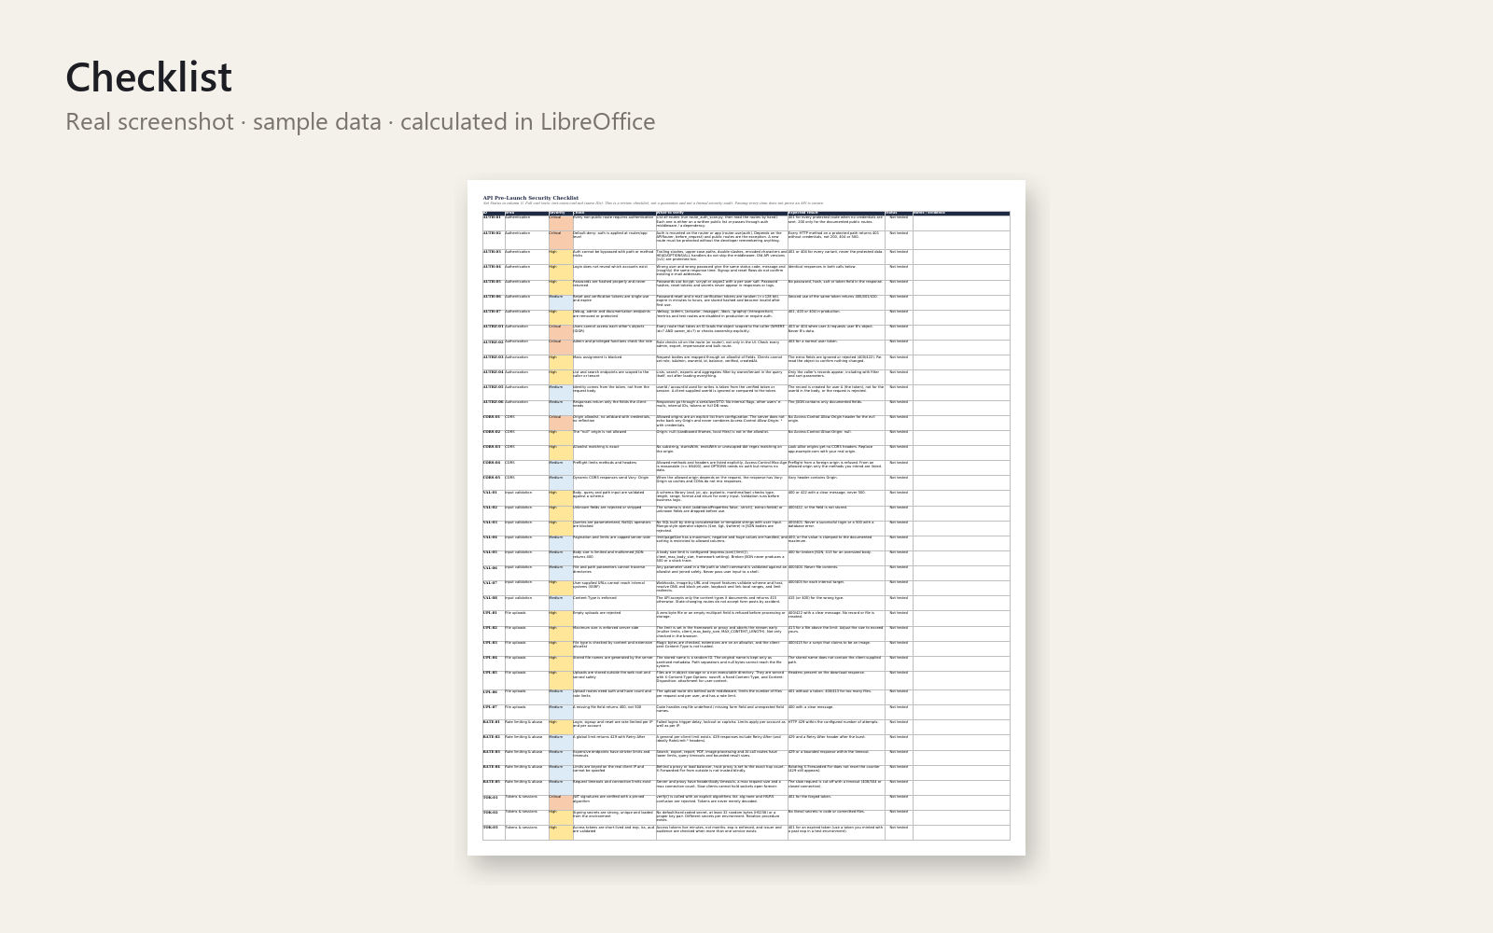Select the Medium severity cell for AUTH-06

[x=560, y=301]
